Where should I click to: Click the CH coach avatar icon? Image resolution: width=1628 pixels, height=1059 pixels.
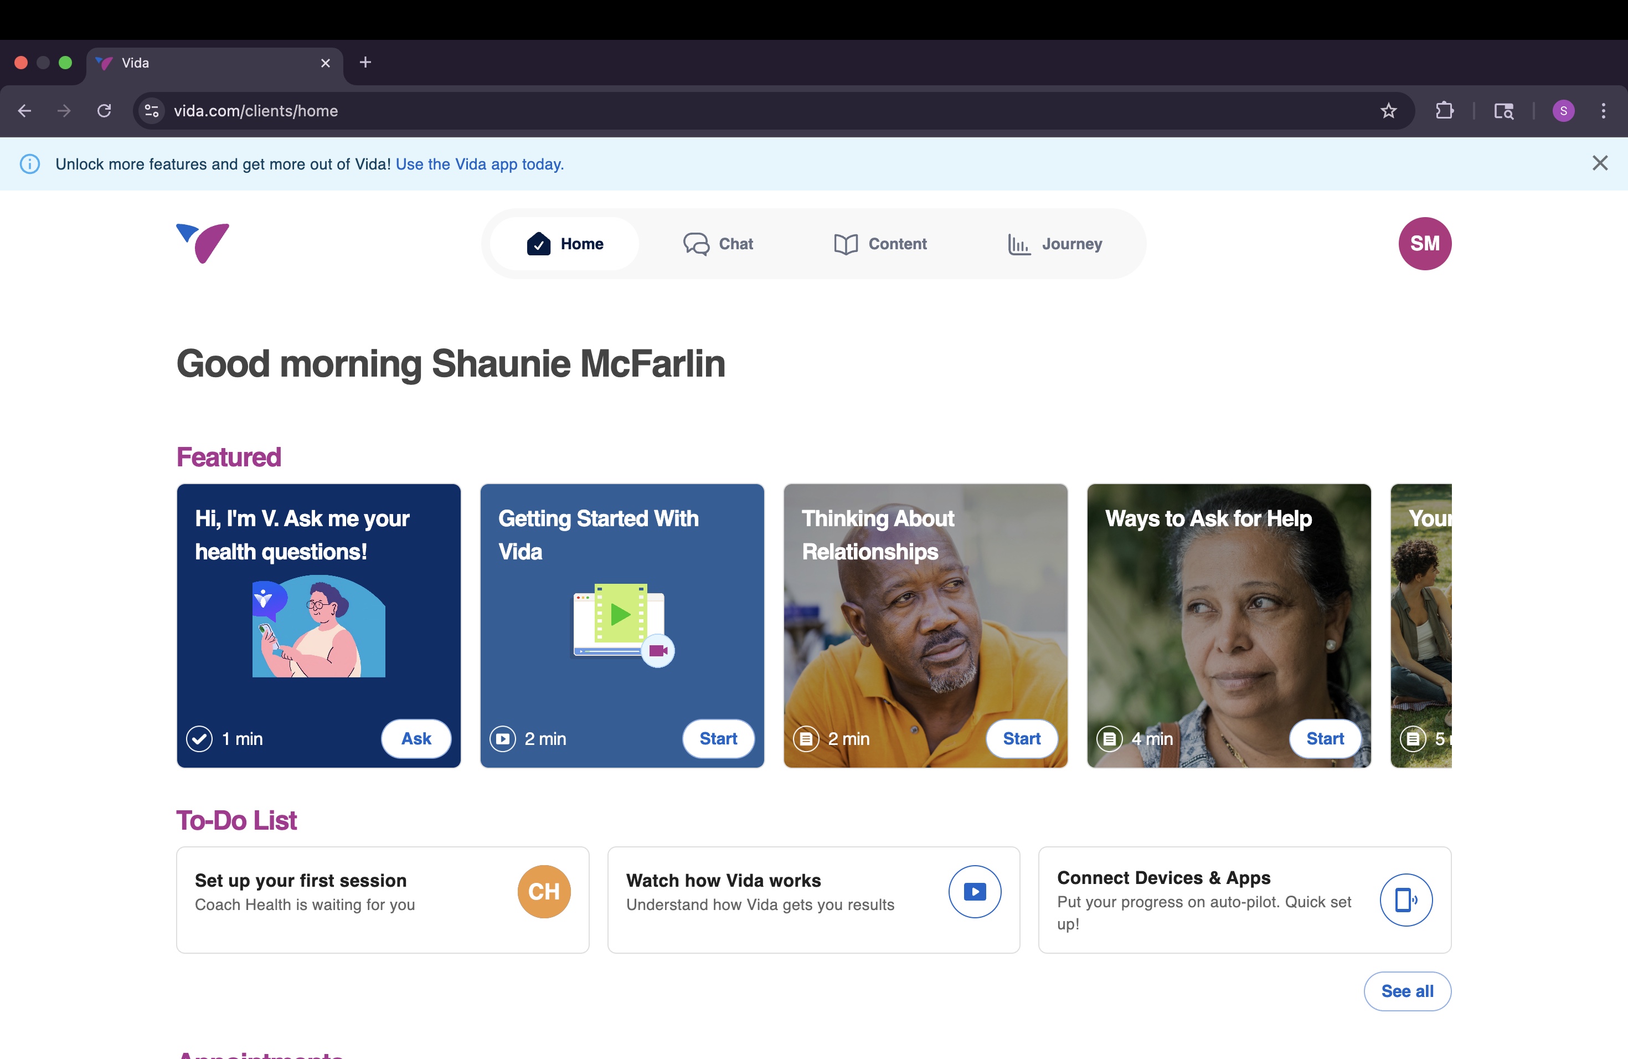click(544, 891)
